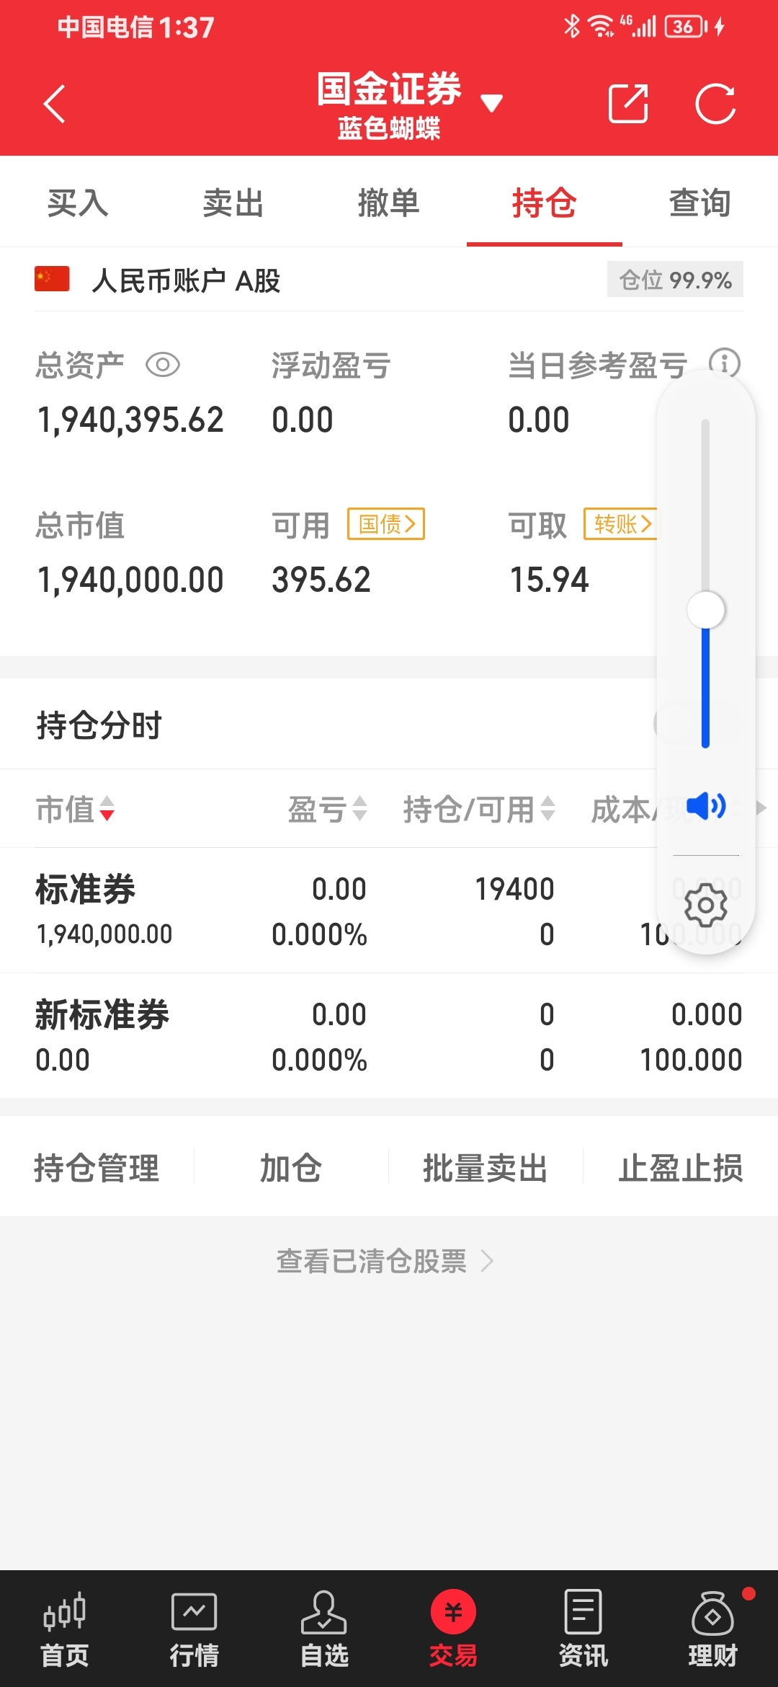Click the 持仓分时 section title

(x=99, y=725)
